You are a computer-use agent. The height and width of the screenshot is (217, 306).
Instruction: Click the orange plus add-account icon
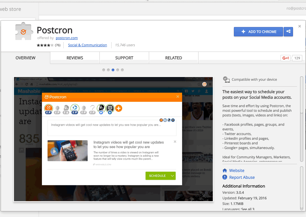pos(119,108)
